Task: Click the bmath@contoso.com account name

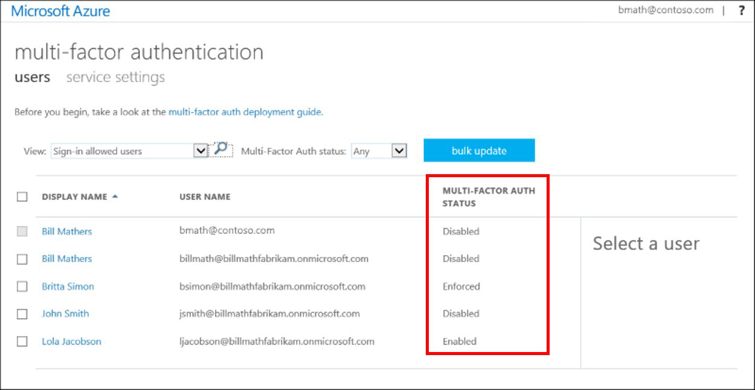Action: (x=666, y=10)
